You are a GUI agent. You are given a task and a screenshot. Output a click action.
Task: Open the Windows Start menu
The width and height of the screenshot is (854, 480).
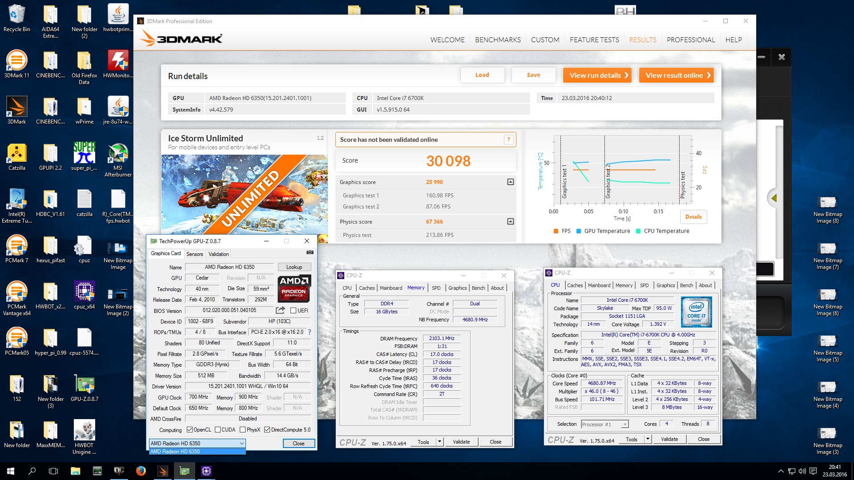point(11,471)
